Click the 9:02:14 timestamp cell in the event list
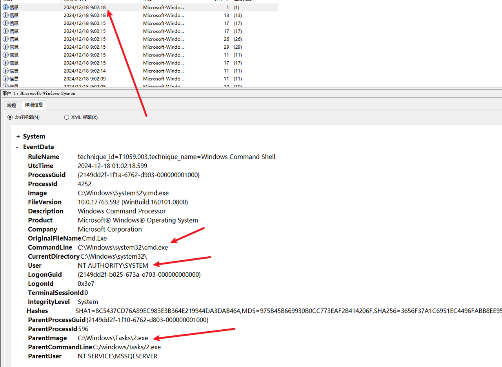This screenshot has height=367, width=502. click(85, 71)
